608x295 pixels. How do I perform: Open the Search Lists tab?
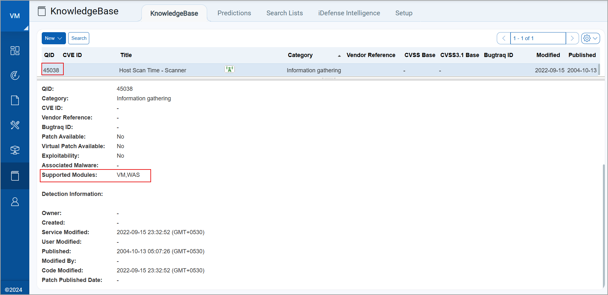pyautogui.click(x=285, y=13)
